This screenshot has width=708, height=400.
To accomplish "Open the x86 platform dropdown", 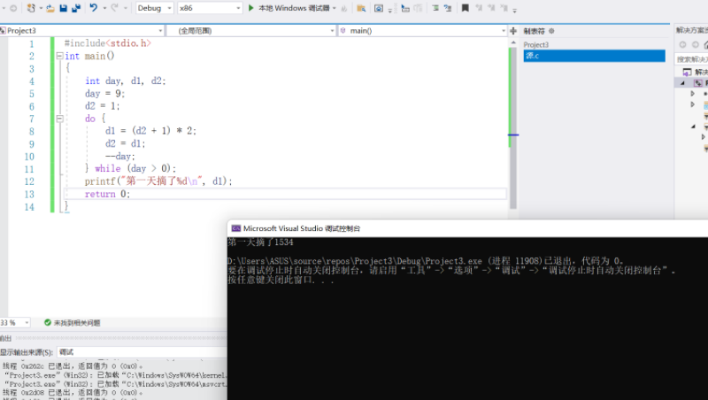I will pyautogui.click(x=210, y=8).
